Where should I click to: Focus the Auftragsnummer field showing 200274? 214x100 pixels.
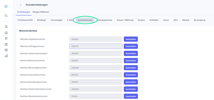[96, 46]
